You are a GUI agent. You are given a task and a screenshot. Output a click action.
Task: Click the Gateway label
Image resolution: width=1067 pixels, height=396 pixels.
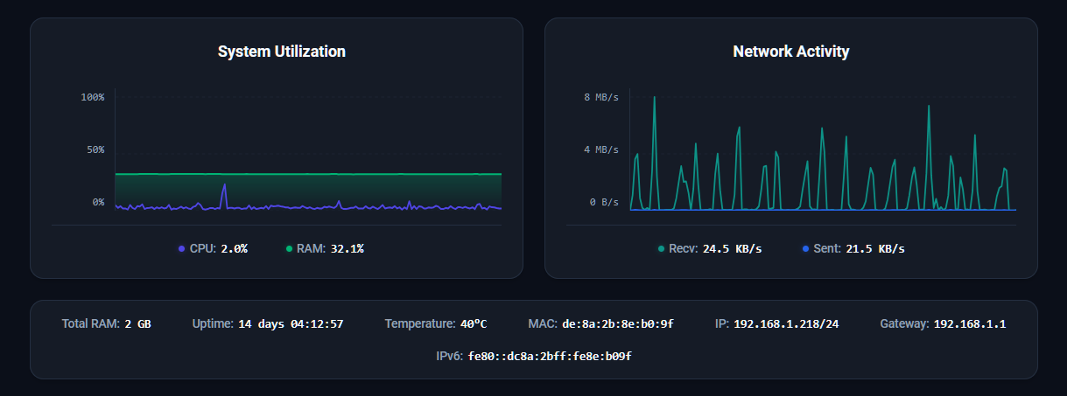905,324
